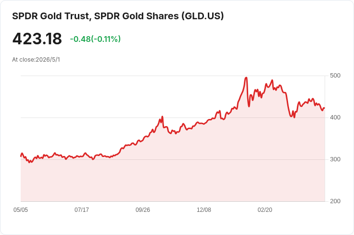Click the 423.18 price value
The image size is (354, 235).
pos(37,39)
